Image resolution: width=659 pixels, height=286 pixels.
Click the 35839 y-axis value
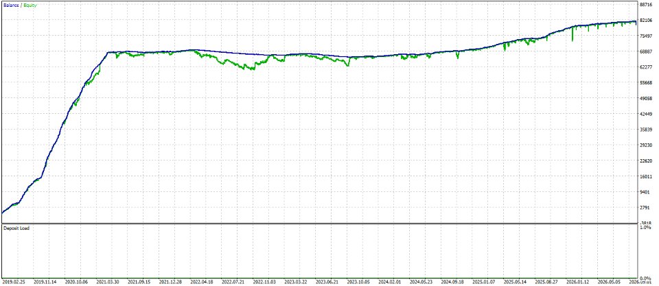click(x=645, y=130)
